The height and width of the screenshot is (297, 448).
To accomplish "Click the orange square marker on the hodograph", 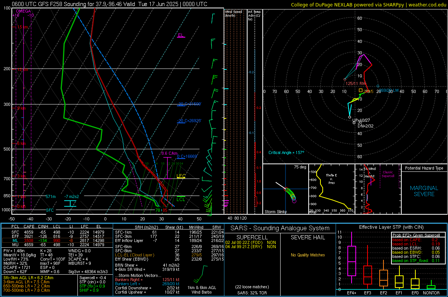I will [361, 90].
